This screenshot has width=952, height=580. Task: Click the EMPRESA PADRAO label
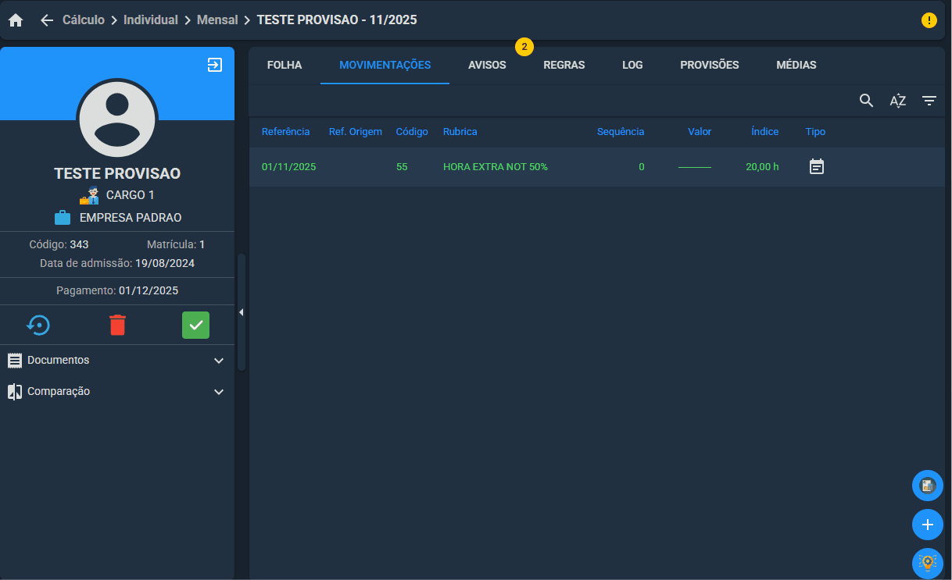coord(131,218)
